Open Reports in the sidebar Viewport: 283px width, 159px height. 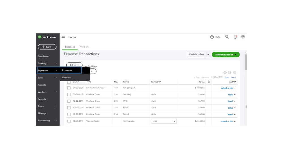(x=42, y=99)
